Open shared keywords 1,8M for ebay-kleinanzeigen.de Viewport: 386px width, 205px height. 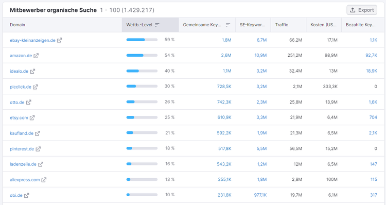226,40
